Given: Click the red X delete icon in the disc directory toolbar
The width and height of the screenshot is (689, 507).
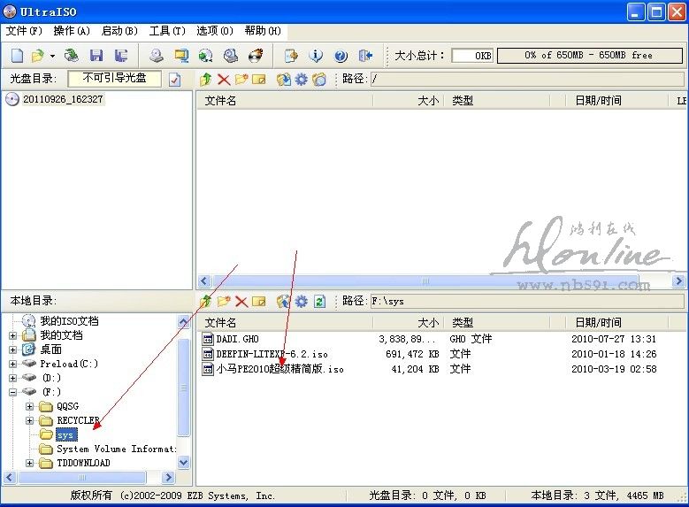Looking at the screenshot, I should coord(223,80).
